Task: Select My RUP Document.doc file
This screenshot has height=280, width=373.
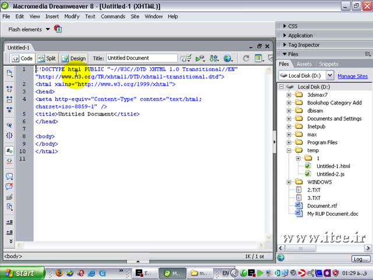Action: pyautogui.click(x=333, y=214)
